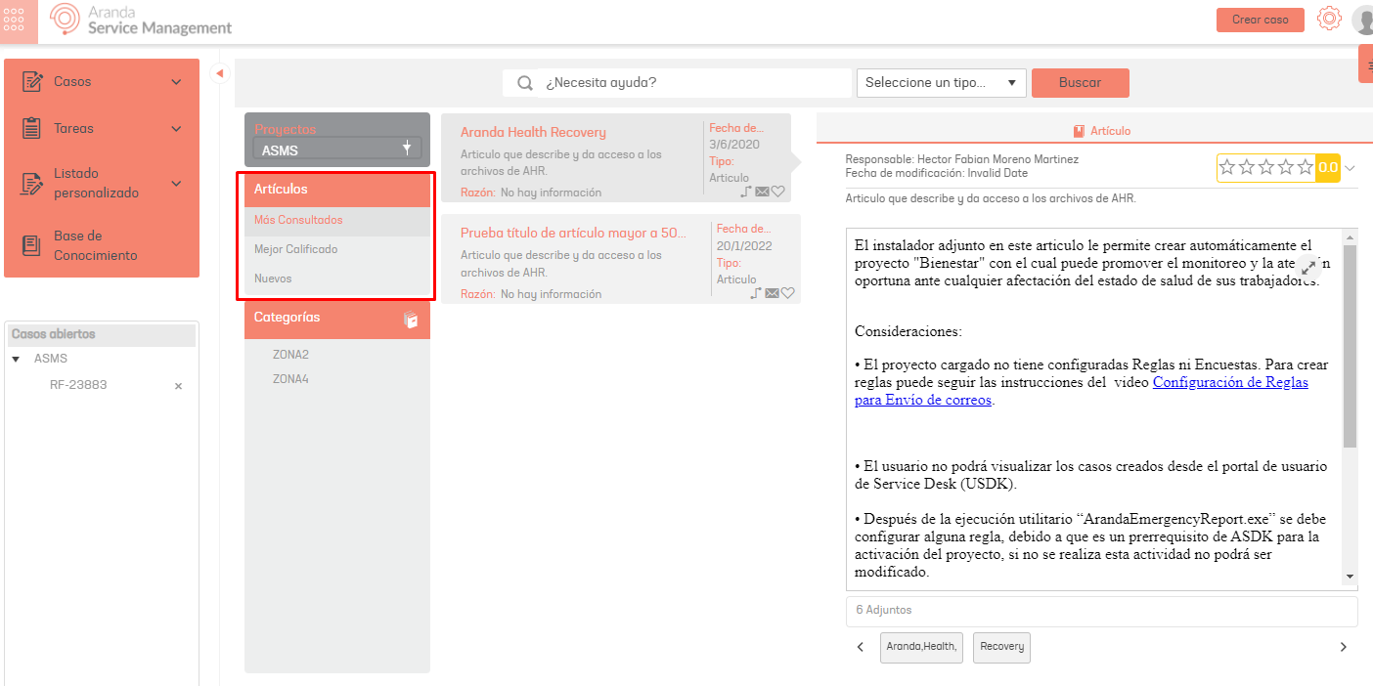Show the previous tags with the left arrow

click(860, 647)
